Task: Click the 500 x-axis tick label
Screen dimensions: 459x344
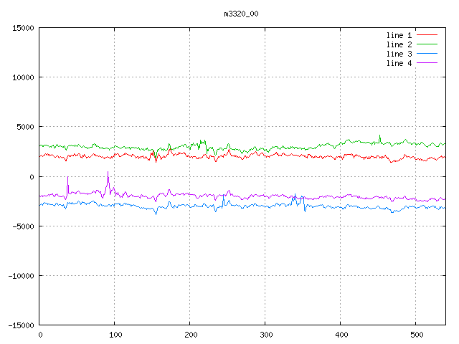Action: pyautogui.click(x=417, y=335)
